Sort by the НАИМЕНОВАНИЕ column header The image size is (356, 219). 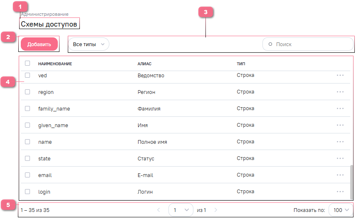55,64
